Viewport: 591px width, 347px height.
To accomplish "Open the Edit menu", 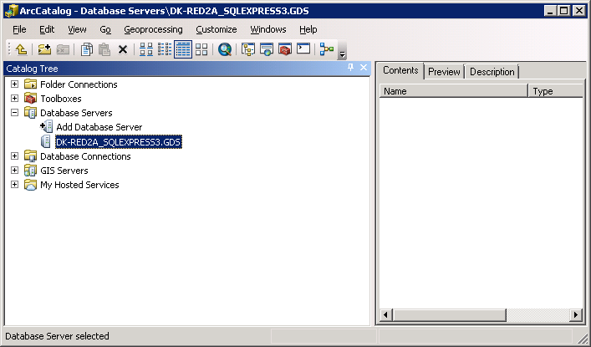I will (47, 29).
